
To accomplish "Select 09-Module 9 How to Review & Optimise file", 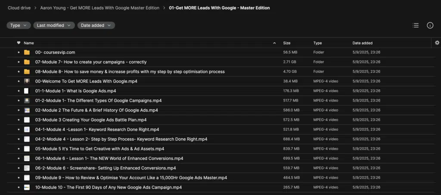I will click(131, 178).
